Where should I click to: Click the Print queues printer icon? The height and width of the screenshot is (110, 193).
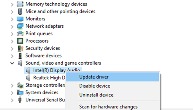point(20,34)
